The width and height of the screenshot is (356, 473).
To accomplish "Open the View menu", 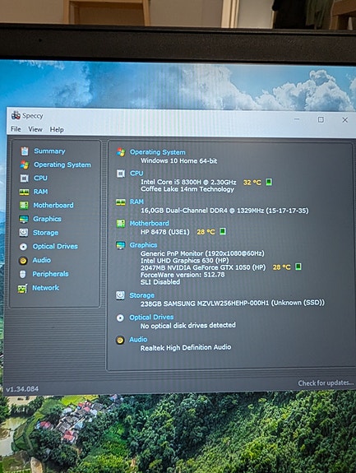I will point(35,129).
